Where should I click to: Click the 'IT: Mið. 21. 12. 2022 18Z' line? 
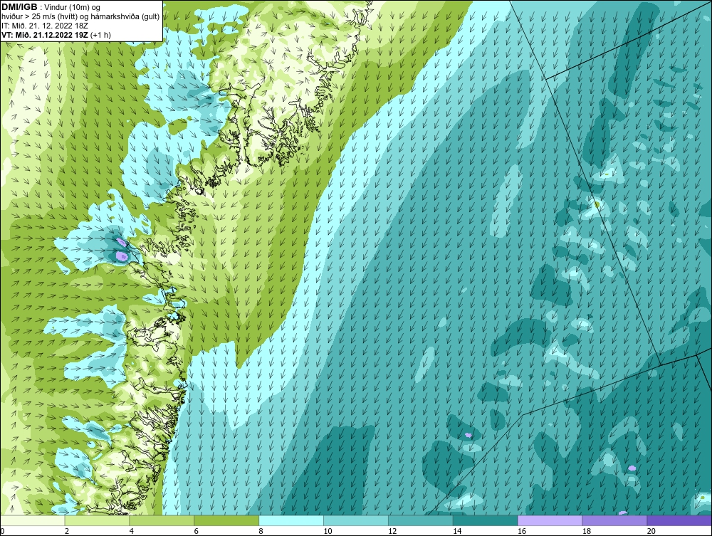(x=45, y=26)
